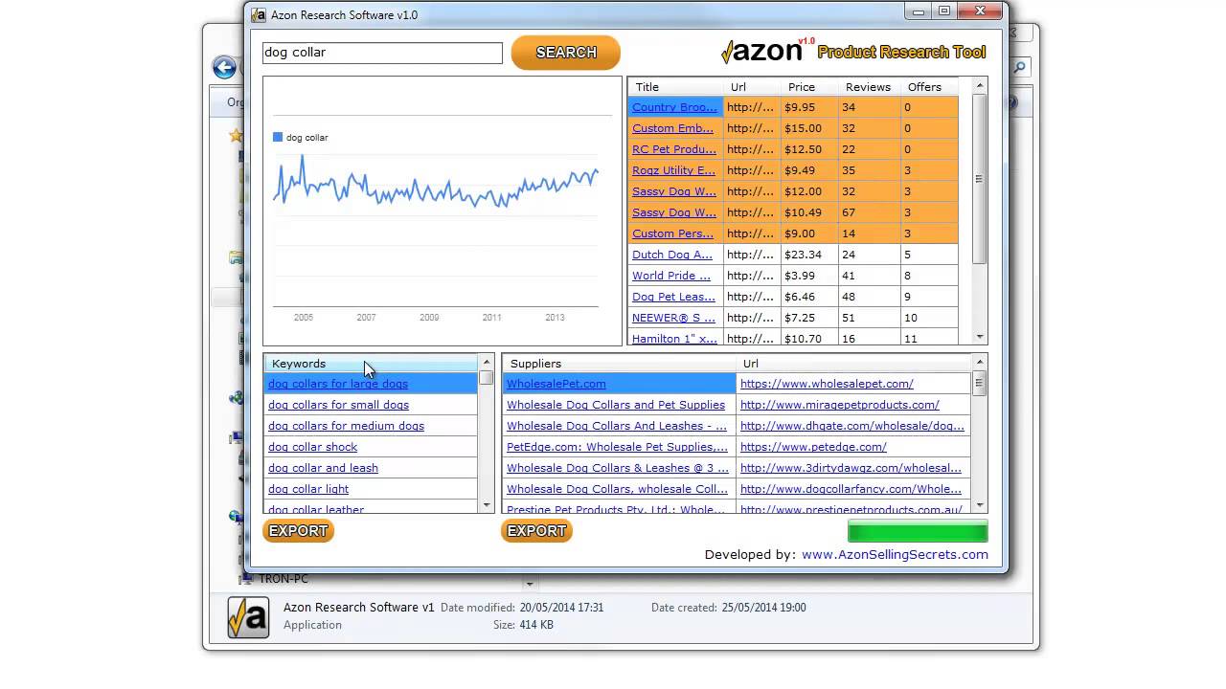Select keyword 'dog collar and leash'

click(x=323, y=468)
